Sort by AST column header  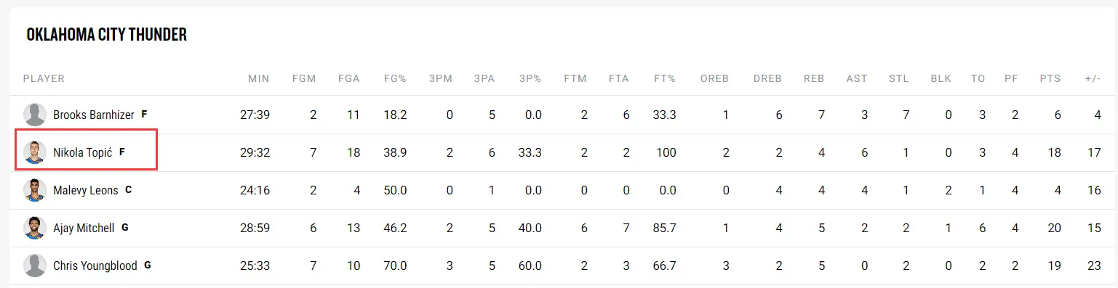click(857, 78)
